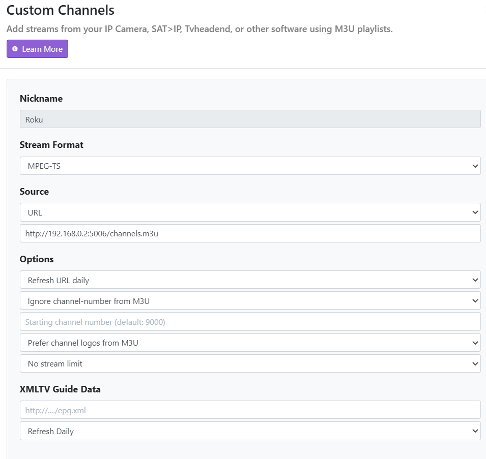Click the XMLTV Guide Data label
The image size is (486, 459).
click(60, 389)
